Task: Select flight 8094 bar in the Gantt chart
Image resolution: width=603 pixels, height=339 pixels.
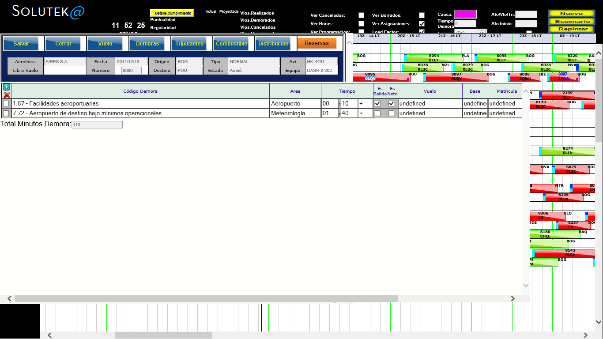Action: coord(434,58)
